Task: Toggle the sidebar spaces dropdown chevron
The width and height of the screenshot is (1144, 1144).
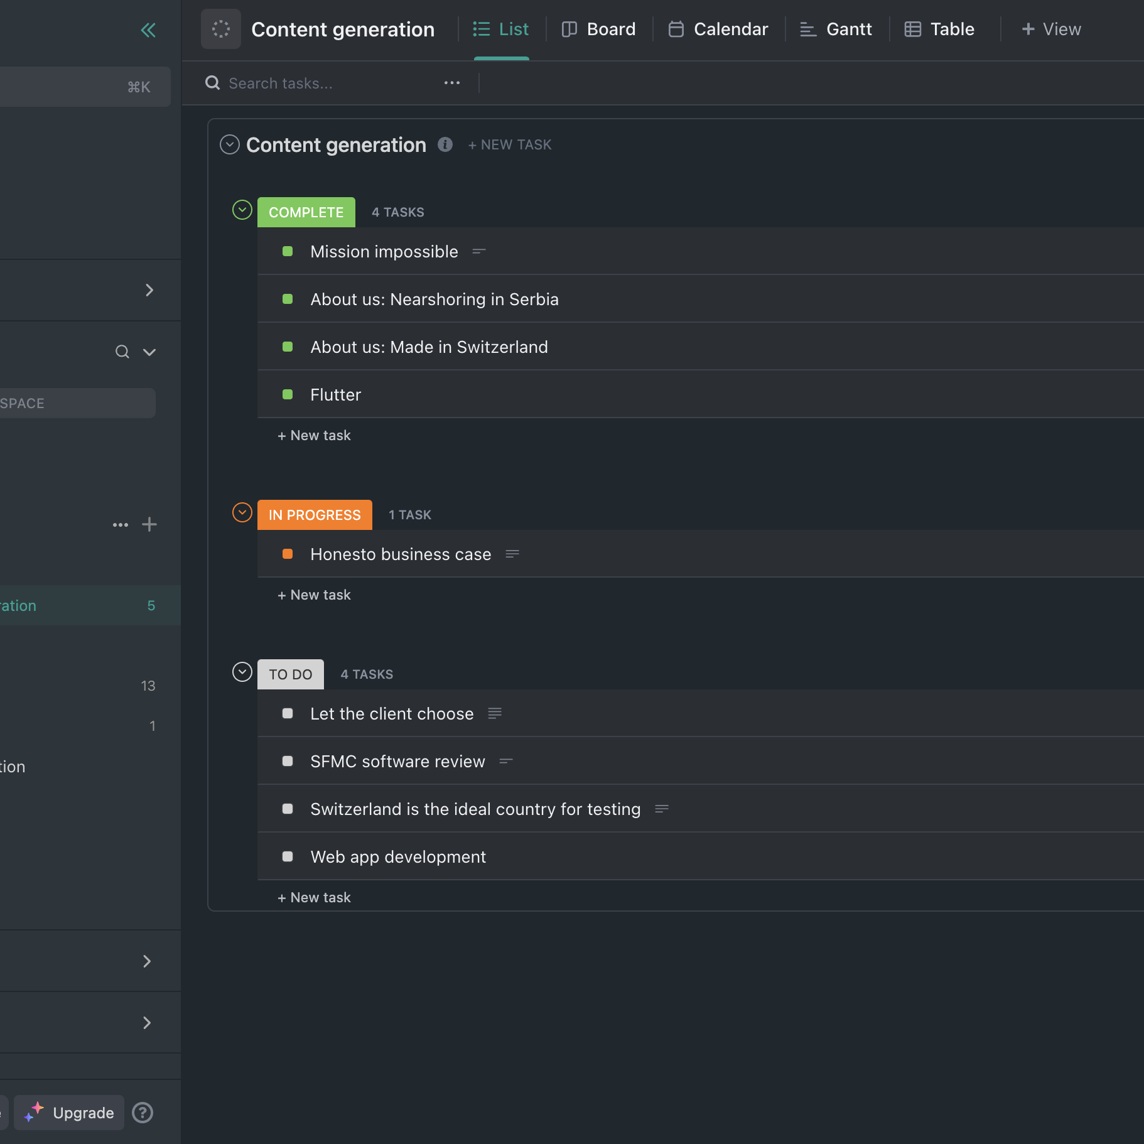Action: click(x=149, y=352)
